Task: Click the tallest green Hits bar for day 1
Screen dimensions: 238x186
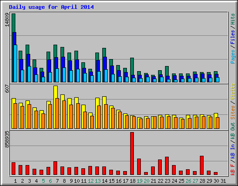Action: 13,23
